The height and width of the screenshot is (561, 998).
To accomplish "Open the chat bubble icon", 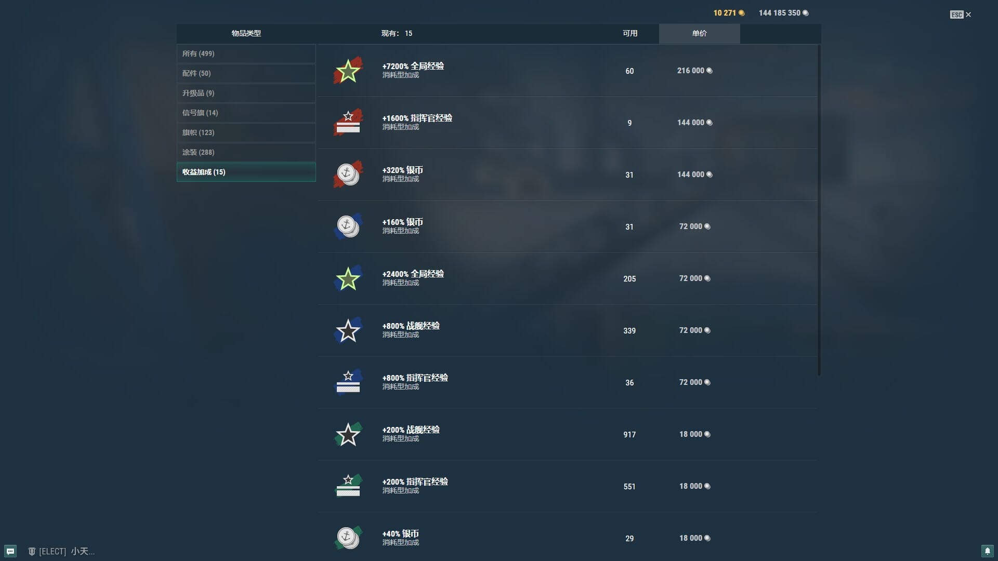I will coord(10,551).
